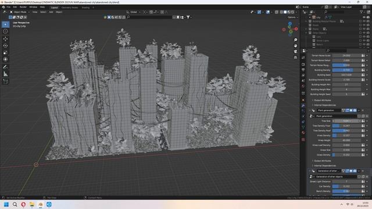This screenshot has width=372, height=209.
Task: Hide the city collection in viewport
Action: click(x=364, y=17)
